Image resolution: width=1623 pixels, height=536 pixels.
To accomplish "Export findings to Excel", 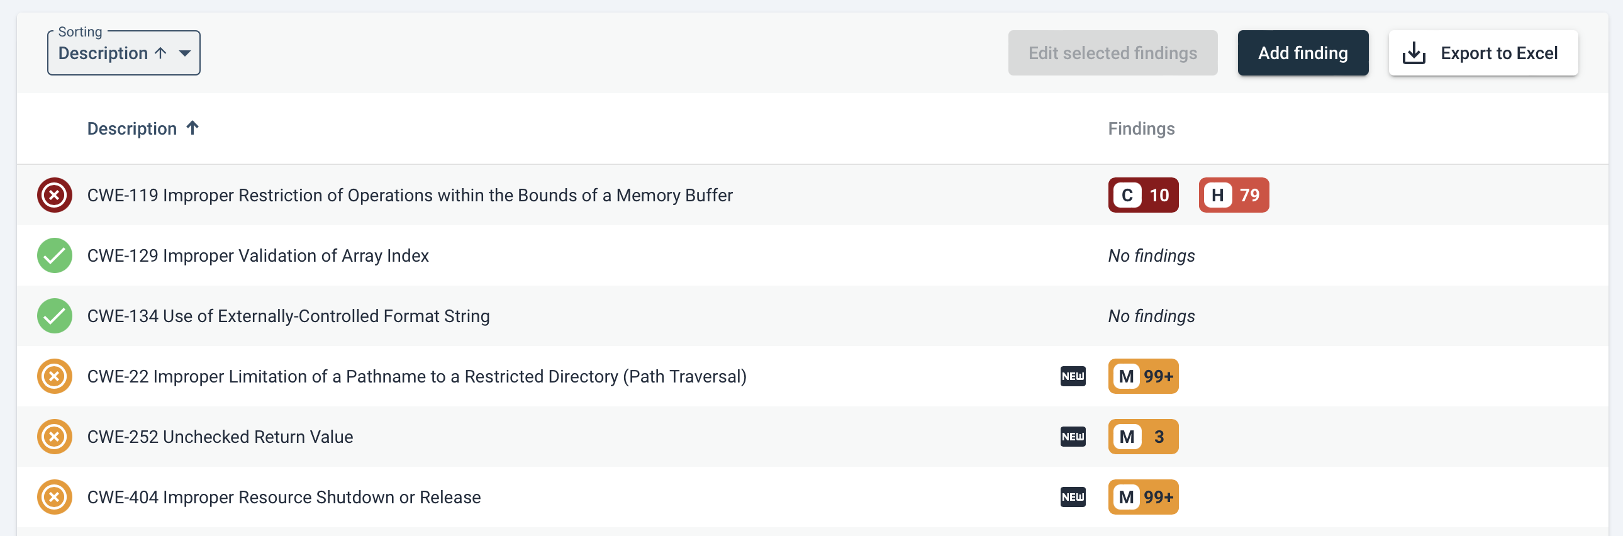I will coord(1483,53).
